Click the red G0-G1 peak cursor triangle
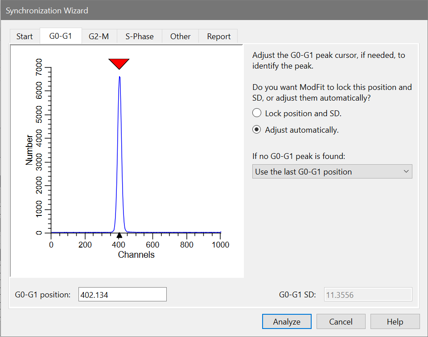The width and height of the screenshot is (428, 337). point(119,63)
